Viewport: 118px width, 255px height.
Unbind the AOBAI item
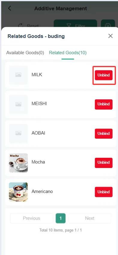tap(104, 133)
